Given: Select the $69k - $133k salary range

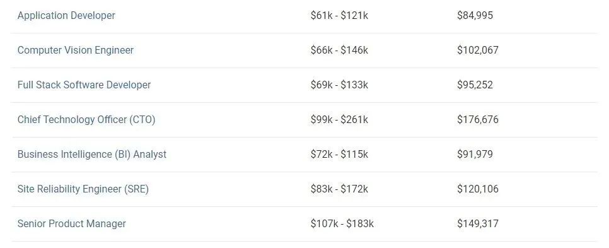Looking at the screenshot, I should [x=339, y=85].
